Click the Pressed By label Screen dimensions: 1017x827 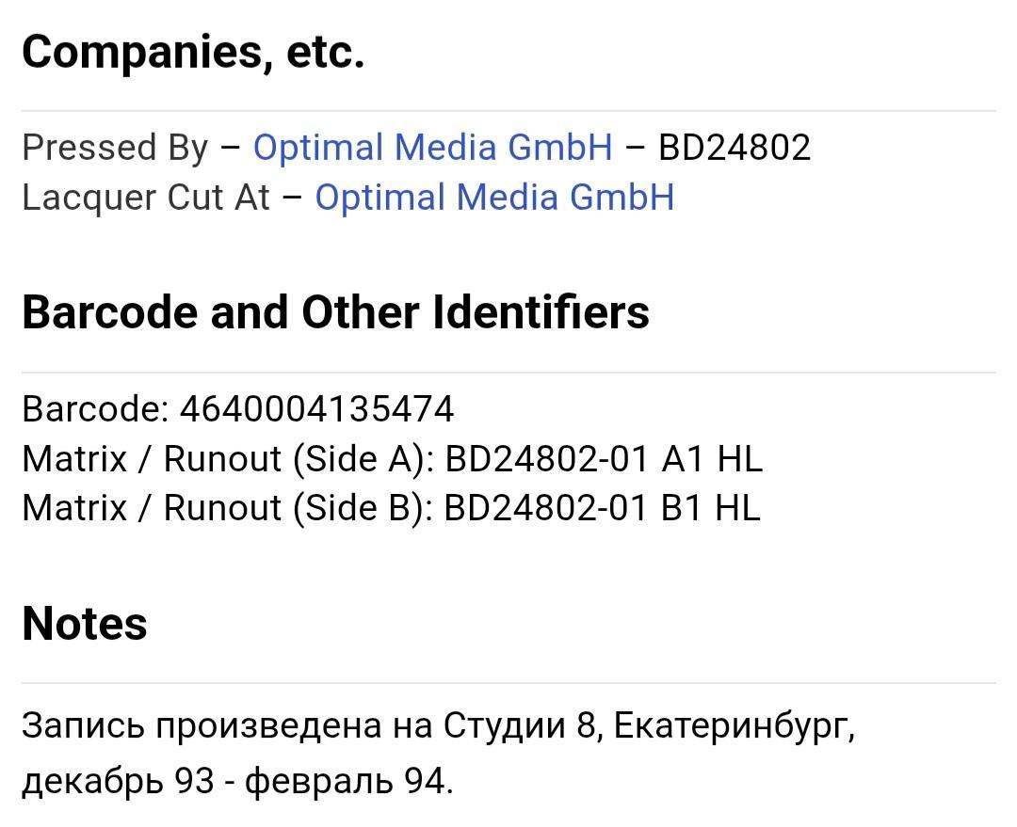pyautogui.click(x=115, y=147)
